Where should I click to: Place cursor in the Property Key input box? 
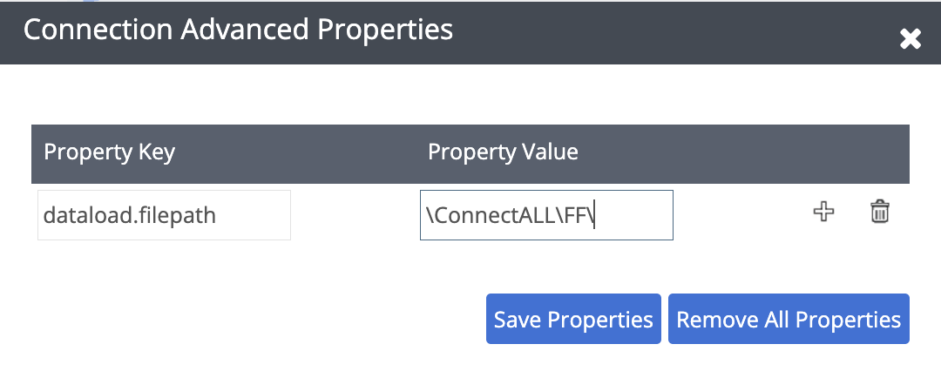164,215
